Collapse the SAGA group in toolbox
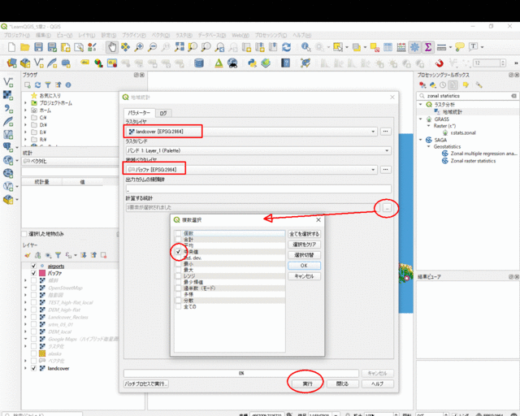 tap(421, 140)
